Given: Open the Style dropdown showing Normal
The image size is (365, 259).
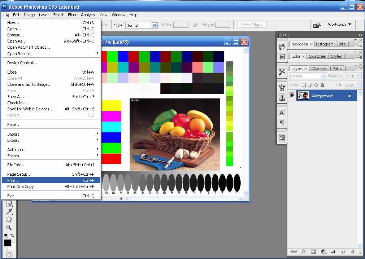Looking at the screenshot, I should 141,25.
